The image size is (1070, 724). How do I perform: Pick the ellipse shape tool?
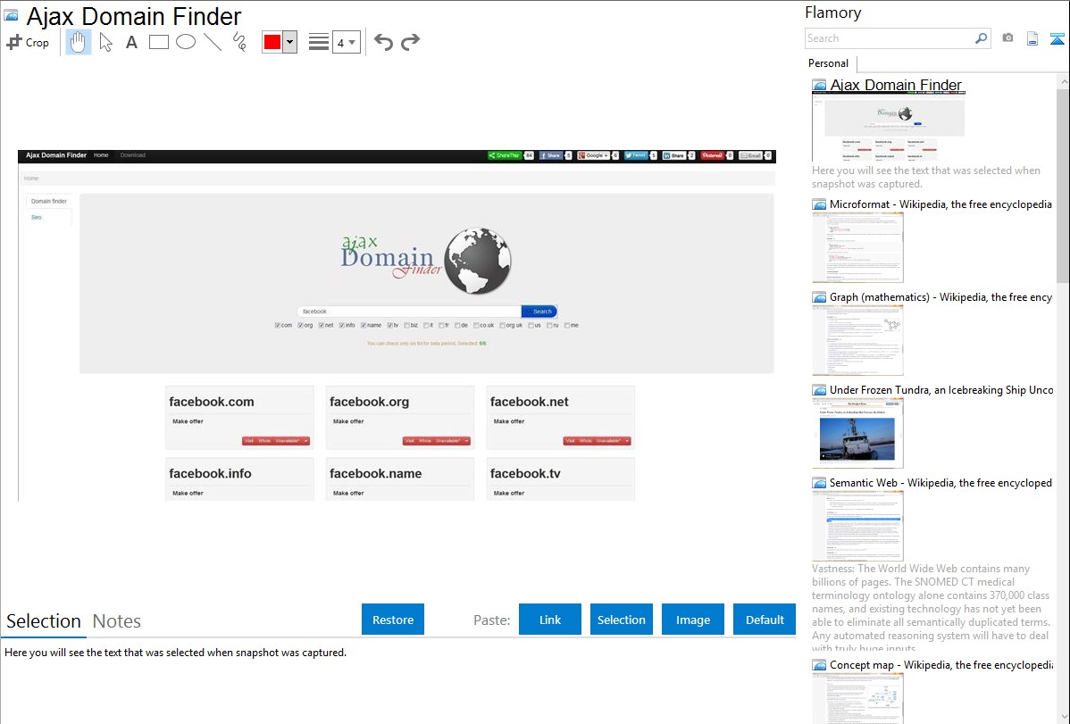(x=186, y=42)
